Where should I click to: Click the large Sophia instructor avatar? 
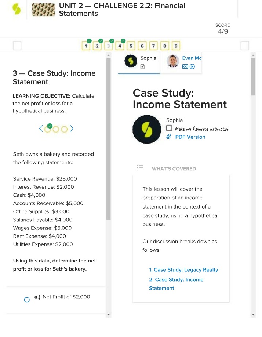point(147,129)
